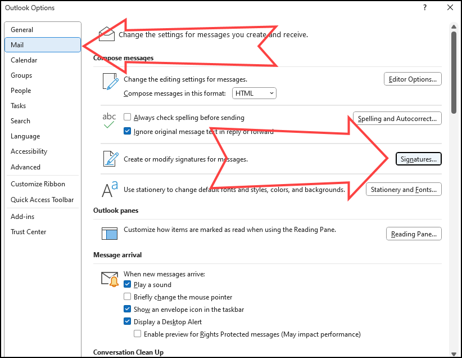Viewport: 462px width, 358px height.
Task: Open the Language options category
Action: click(x=43, y=136)
